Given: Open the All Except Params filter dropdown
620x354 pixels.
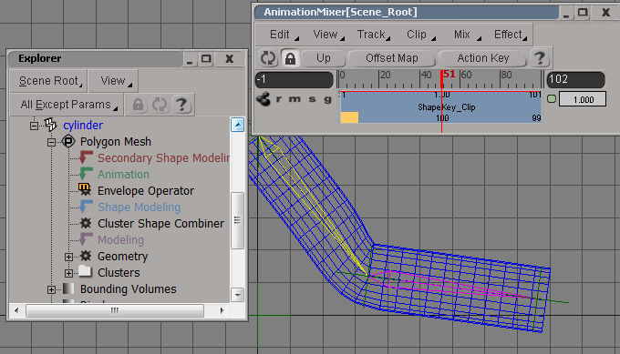Looking at the screenshot, I should coord(67,105).
